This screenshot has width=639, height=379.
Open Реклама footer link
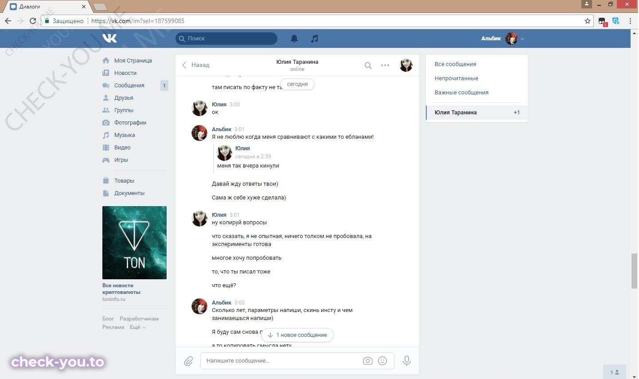point(113,327)
